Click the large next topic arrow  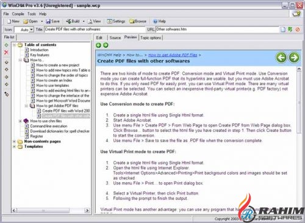pos(294,58)
